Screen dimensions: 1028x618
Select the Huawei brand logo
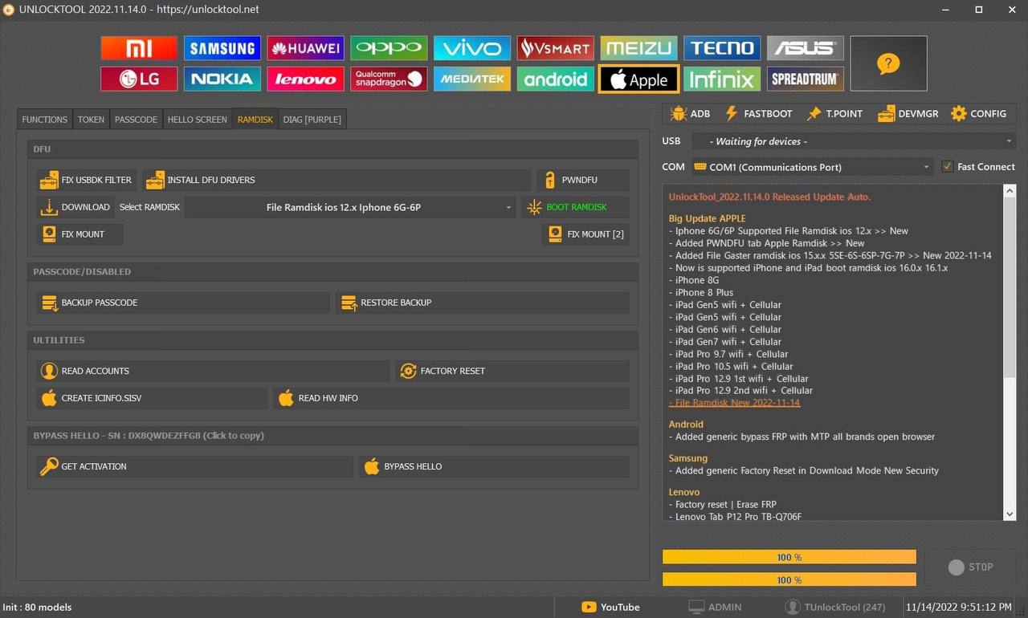[305, 48]
